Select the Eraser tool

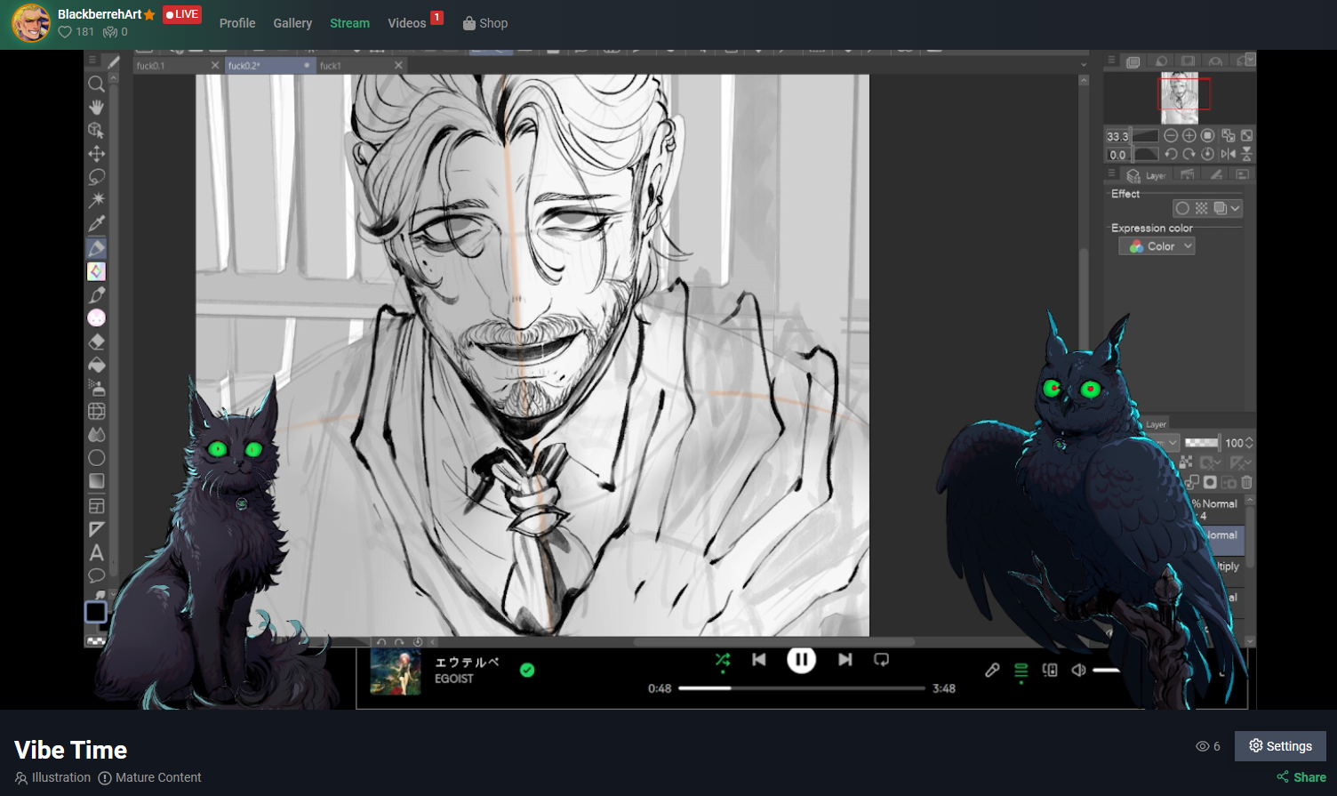click(x=96, y=342)
